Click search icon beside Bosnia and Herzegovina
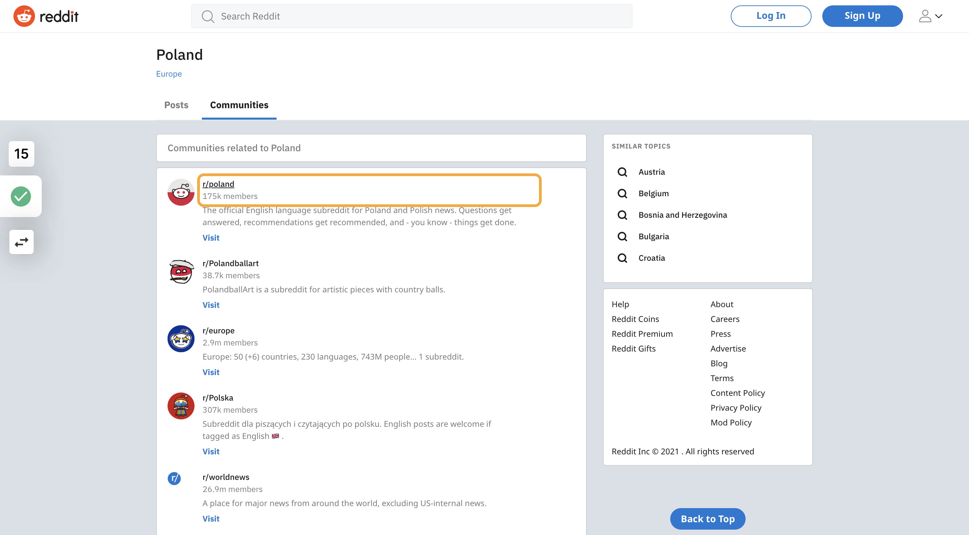 622,215
